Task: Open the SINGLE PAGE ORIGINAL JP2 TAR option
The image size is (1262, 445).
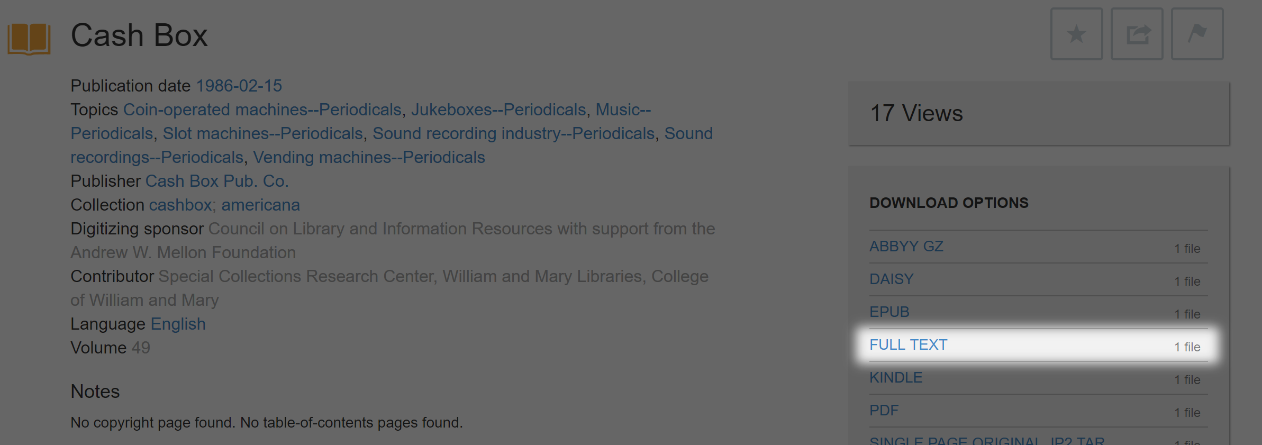Action: 987,440
